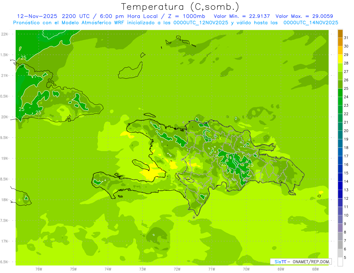
Task: Pick the light gray band between 5 and 6
Action: click(x=340, y=254)
